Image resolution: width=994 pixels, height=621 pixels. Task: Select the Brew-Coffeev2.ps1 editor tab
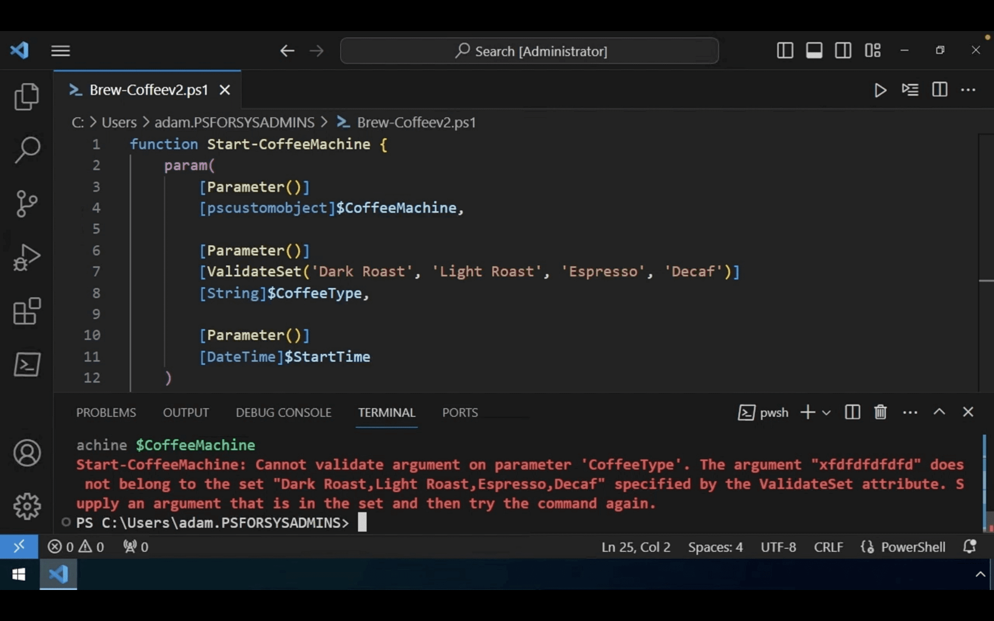(147, 90)
